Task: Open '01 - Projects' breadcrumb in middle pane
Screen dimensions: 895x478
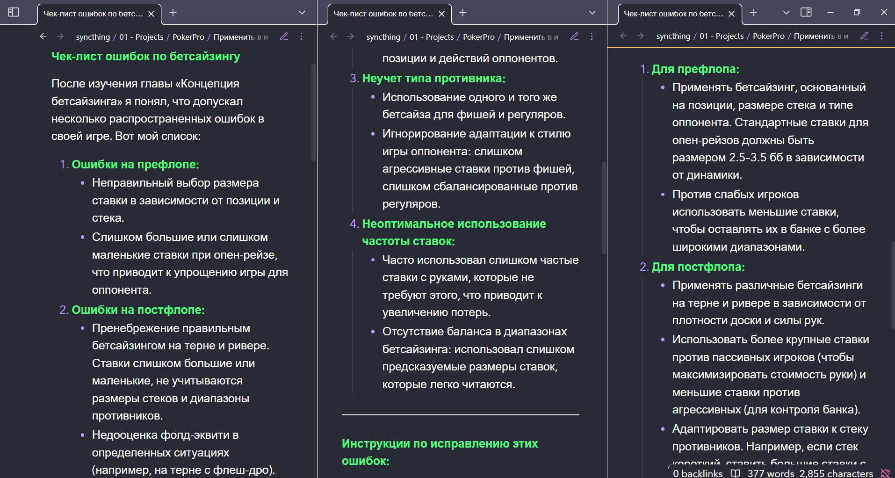Action: tap(432, 37)
